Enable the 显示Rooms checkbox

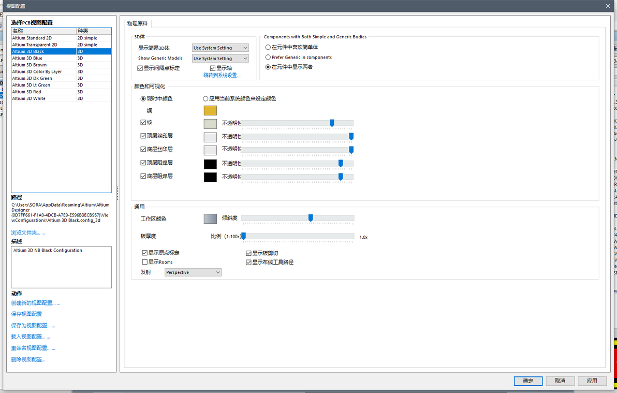(144, 262)
